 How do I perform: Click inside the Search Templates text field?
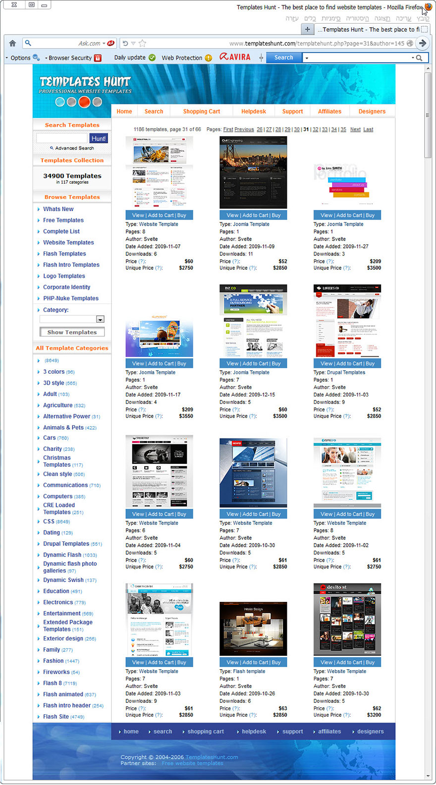pyautogui.click(x=62, y=139)
